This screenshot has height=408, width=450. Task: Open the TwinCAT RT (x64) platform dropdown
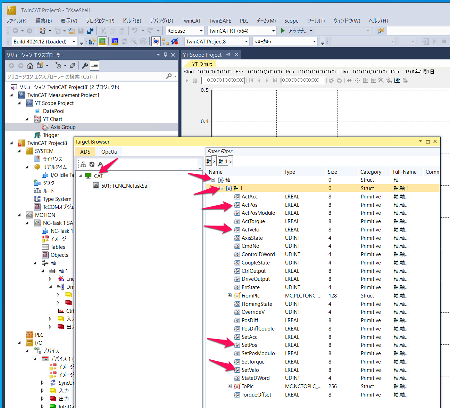tap(273, 31)
